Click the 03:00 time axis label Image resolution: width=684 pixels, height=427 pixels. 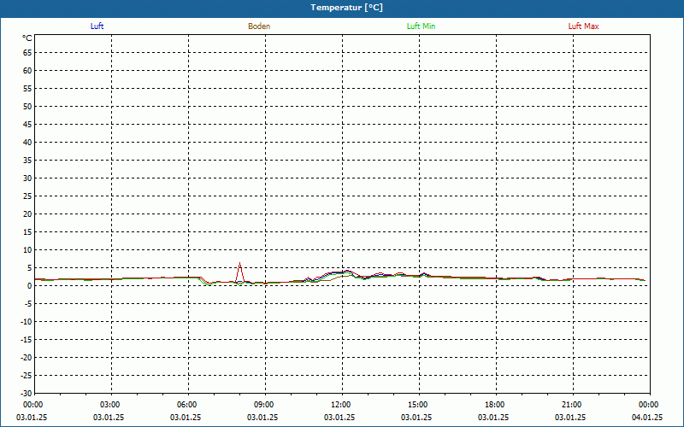(109, 405)
